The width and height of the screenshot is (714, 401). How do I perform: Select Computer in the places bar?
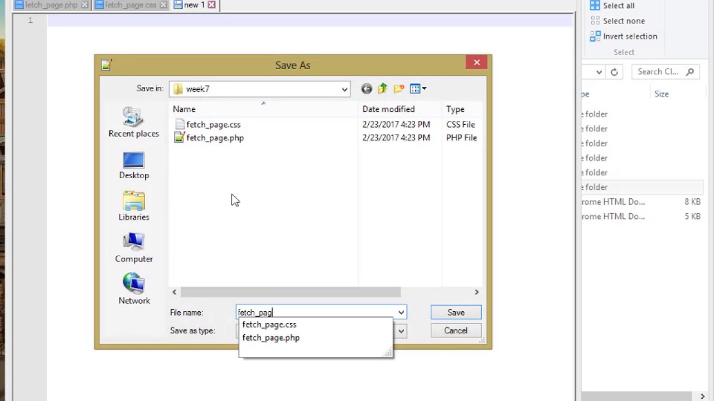(134, 248)
